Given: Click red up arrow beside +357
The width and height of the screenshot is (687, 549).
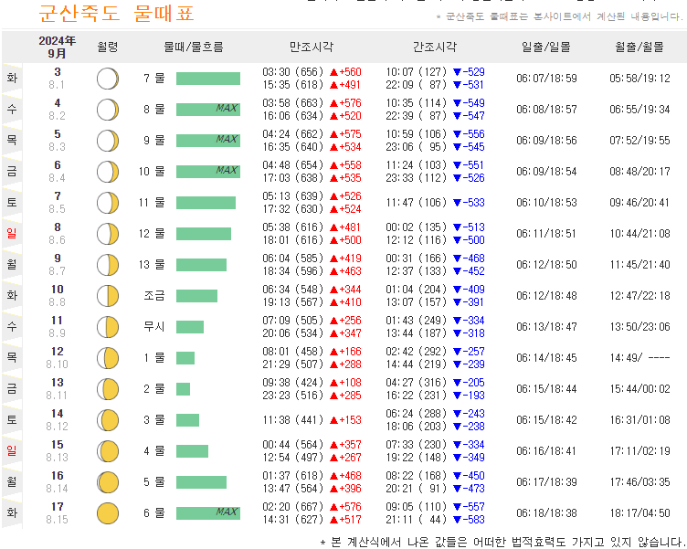Looking at the screenshot, I should click(x=333, y=445).
